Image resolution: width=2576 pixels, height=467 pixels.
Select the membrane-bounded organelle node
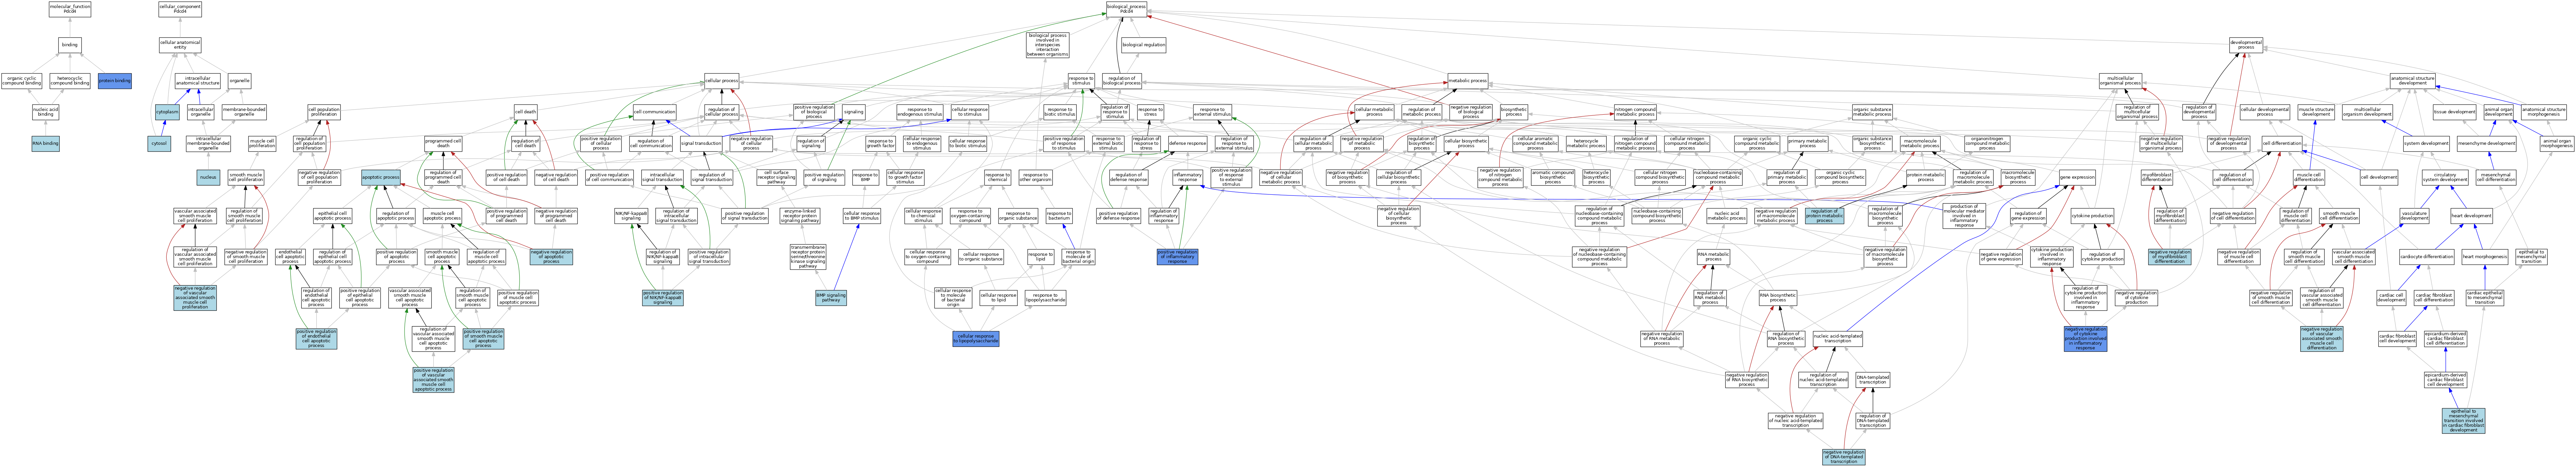pos(240,112)
